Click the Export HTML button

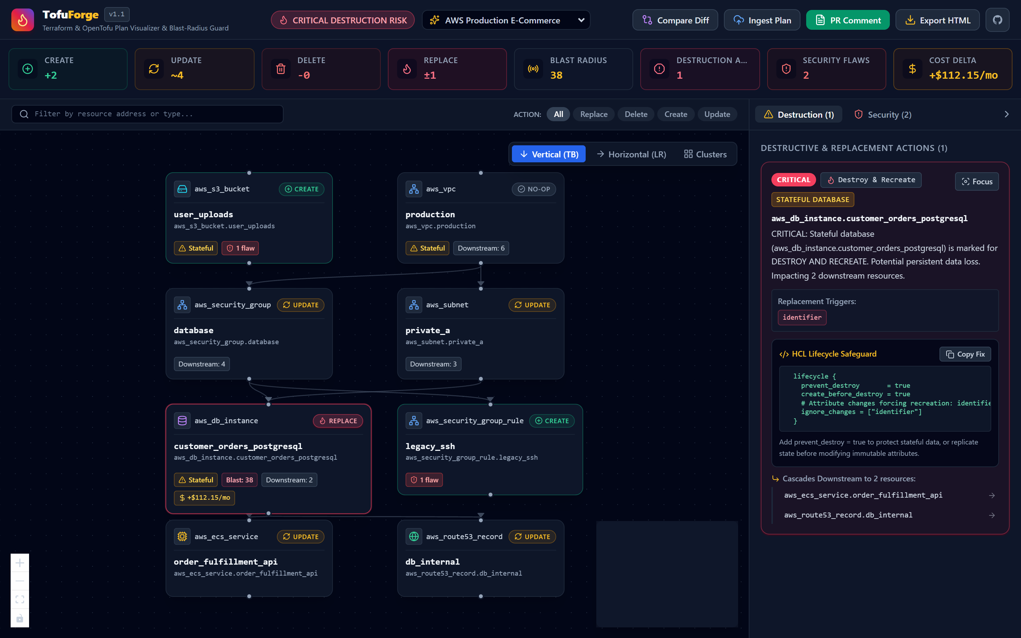point(937,20)
